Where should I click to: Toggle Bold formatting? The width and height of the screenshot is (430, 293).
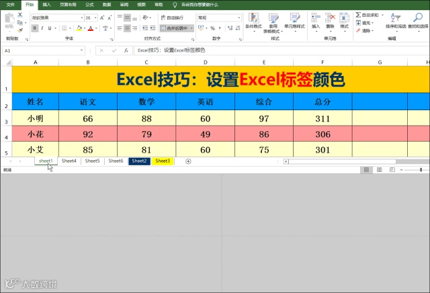coord(34,28)
